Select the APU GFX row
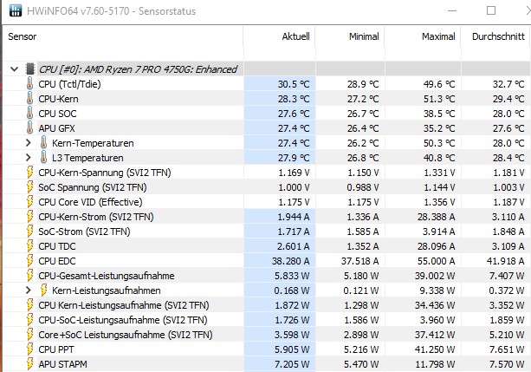 [x=267, y=128]
